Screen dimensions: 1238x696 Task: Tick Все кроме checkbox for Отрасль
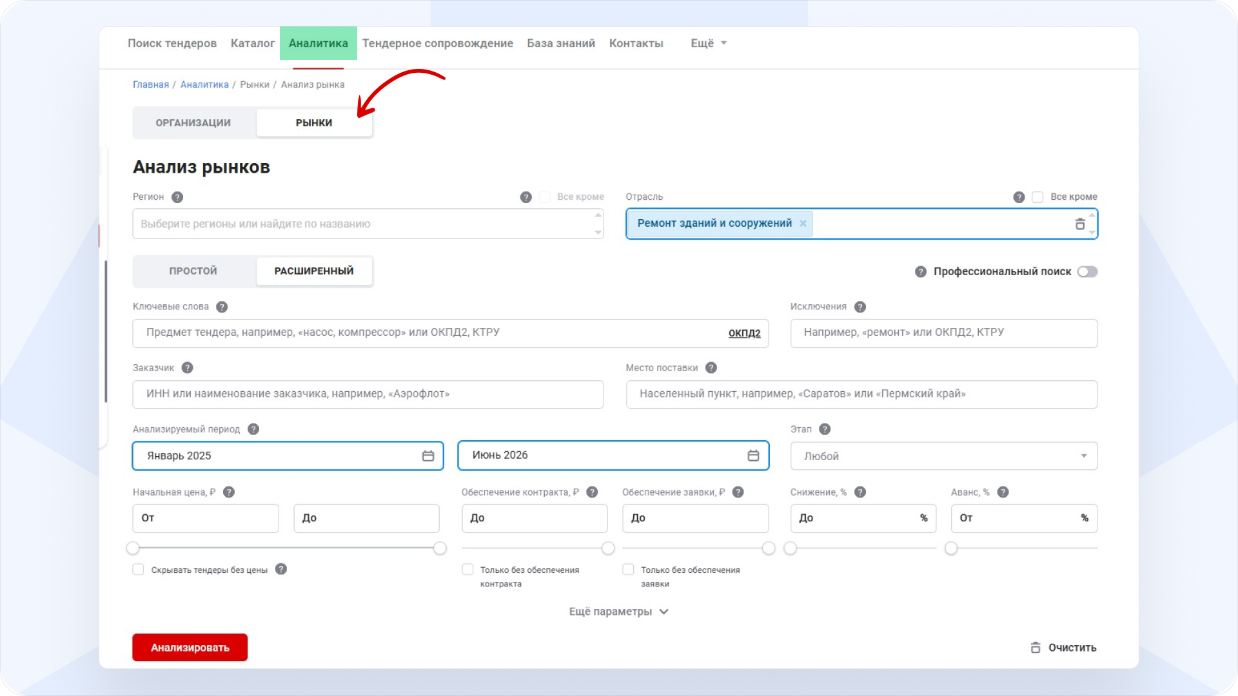click(1037, 197)
